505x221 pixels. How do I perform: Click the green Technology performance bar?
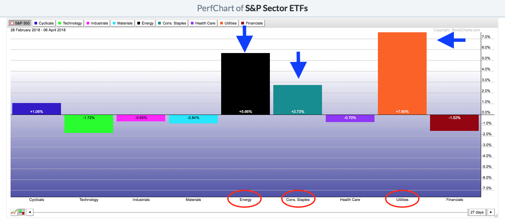(89, 124)
